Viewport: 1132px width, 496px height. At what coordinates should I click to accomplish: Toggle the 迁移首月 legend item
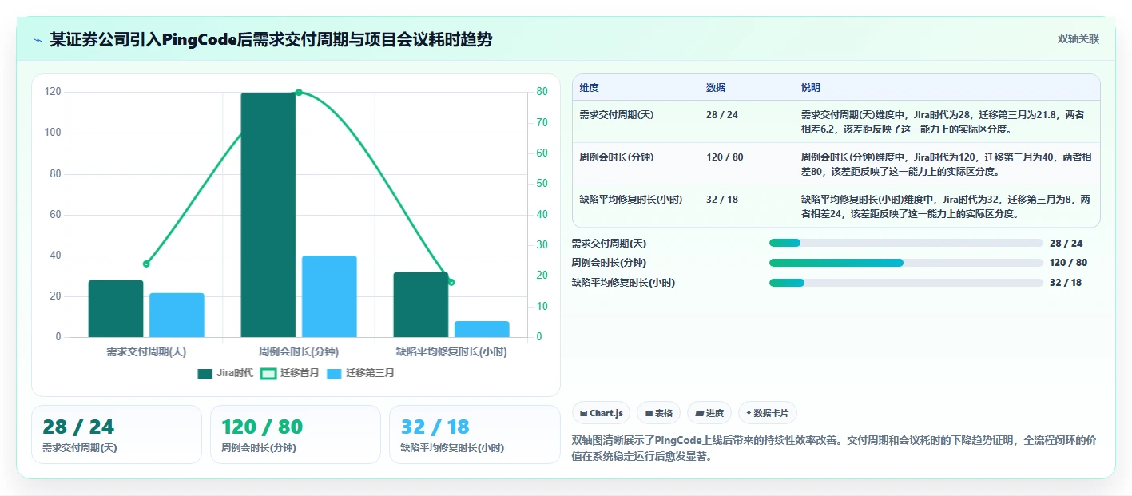click(x=290, y=373)
